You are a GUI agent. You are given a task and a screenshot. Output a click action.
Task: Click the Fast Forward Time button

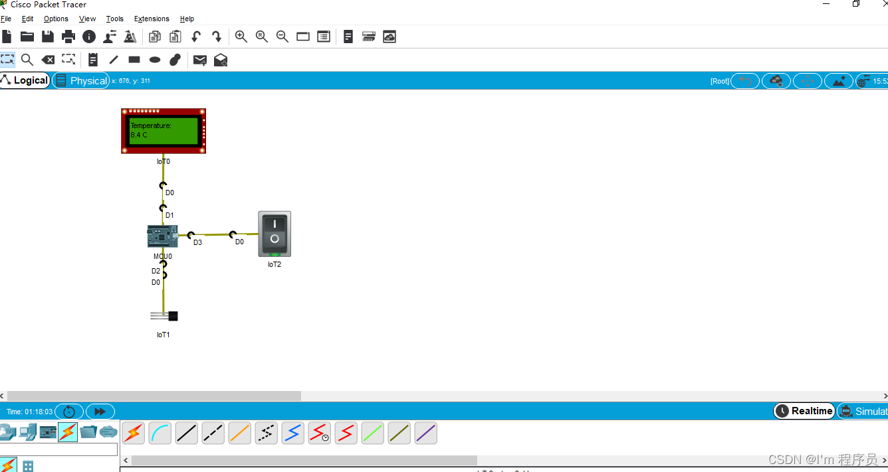[100, 412]
